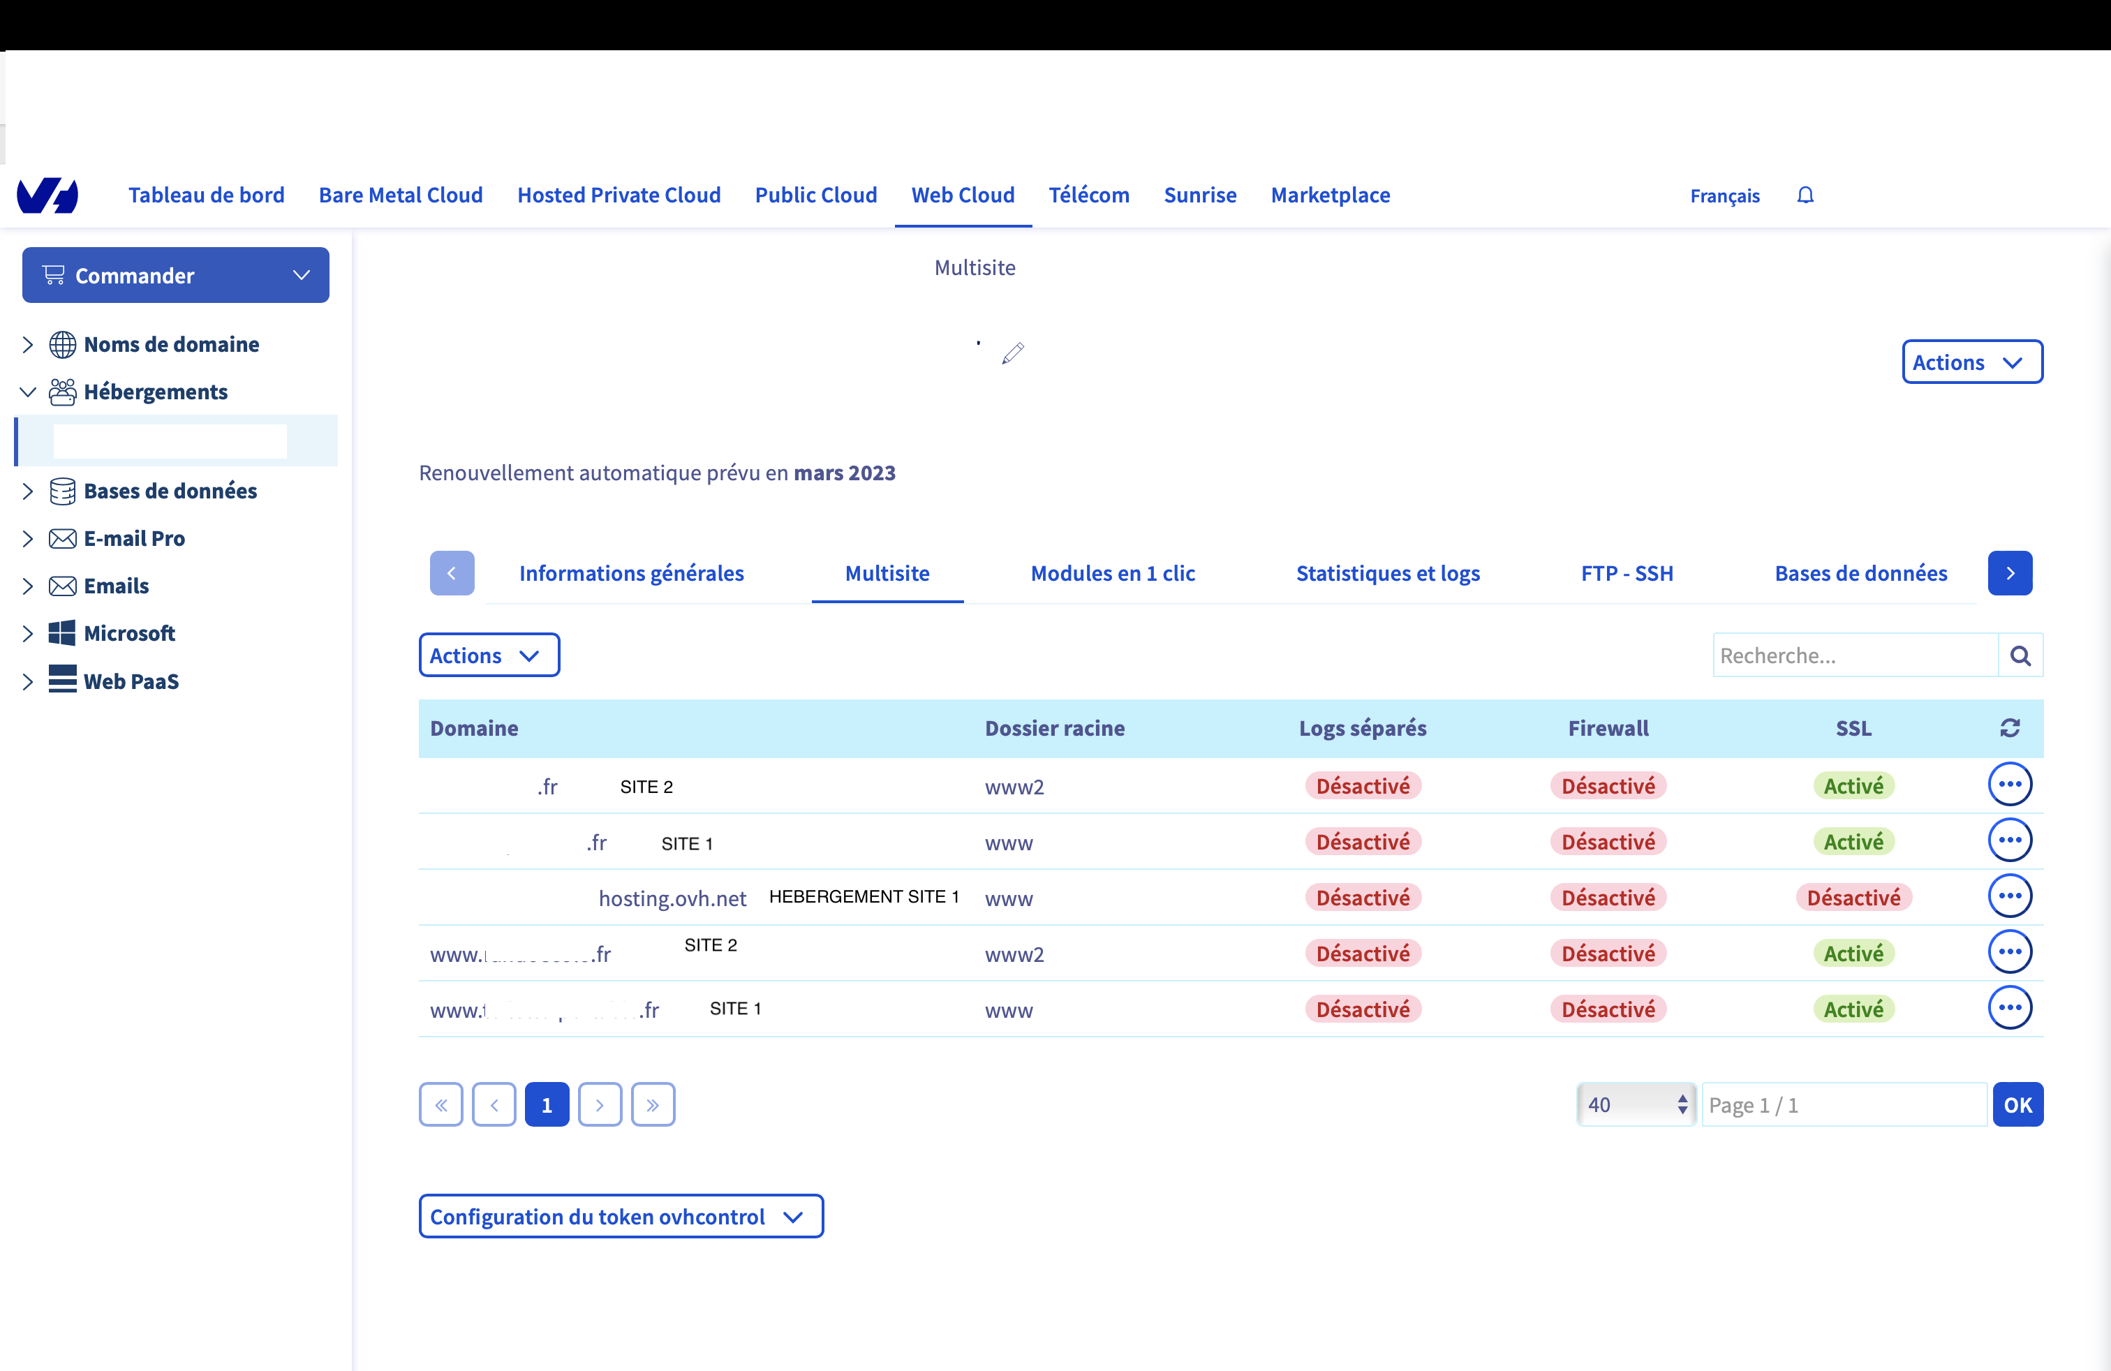The image size is (2111, 1371).
Task: Open row menu for hosting.ovh.net domain
Action: [2010, 896]
